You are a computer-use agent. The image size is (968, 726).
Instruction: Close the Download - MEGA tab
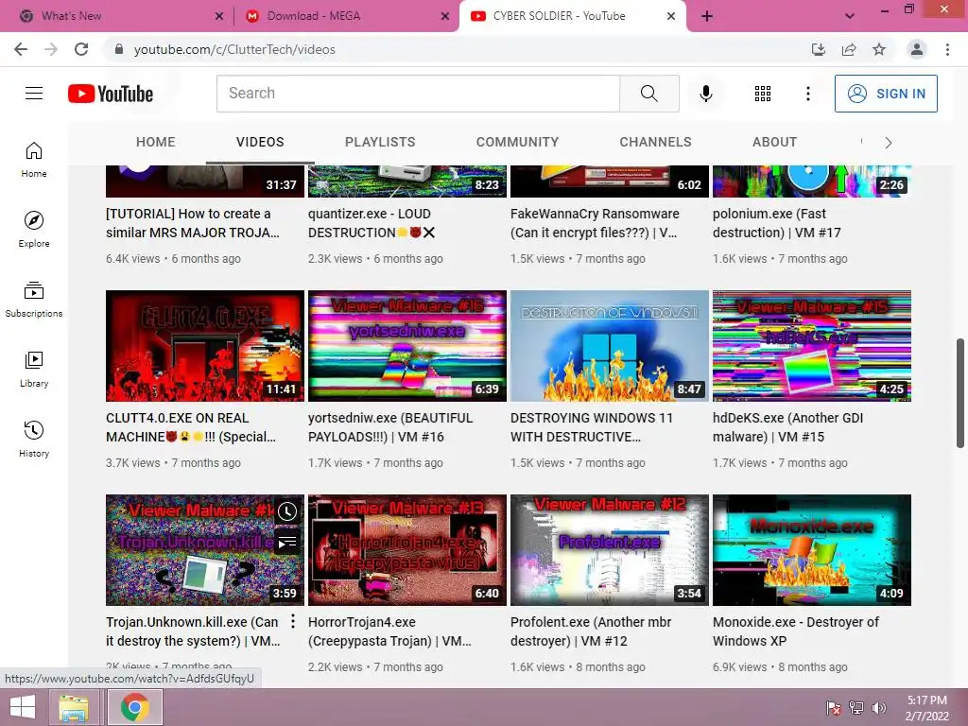tap(444, 16)
